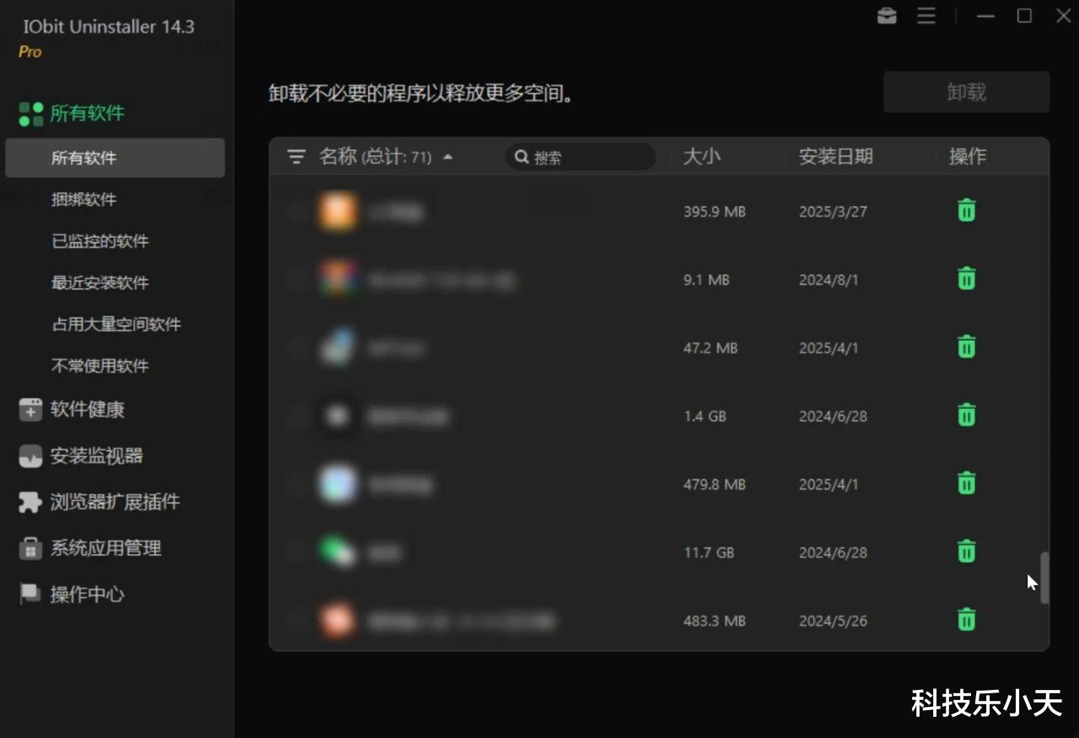
Task: Click trash icon for the 395.9 MB program
Action: 966,210
